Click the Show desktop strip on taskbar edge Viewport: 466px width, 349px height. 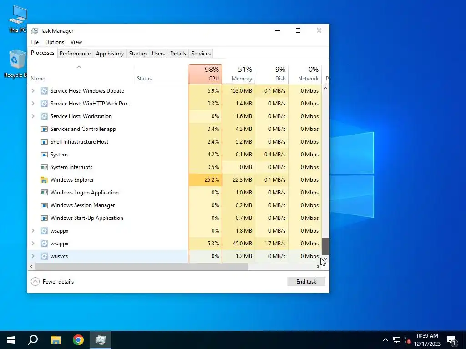click(465, 340)
